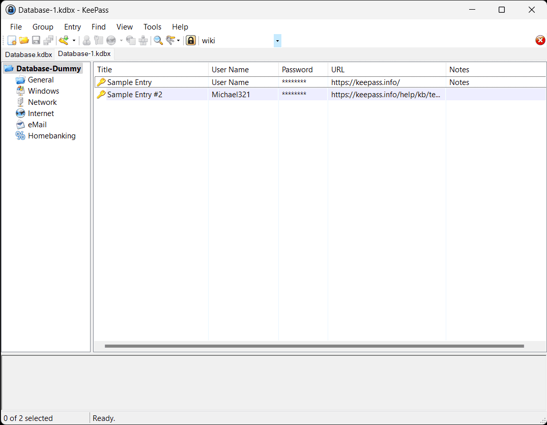Switch to the Database-1.kdbx tab

click(84, 54)
